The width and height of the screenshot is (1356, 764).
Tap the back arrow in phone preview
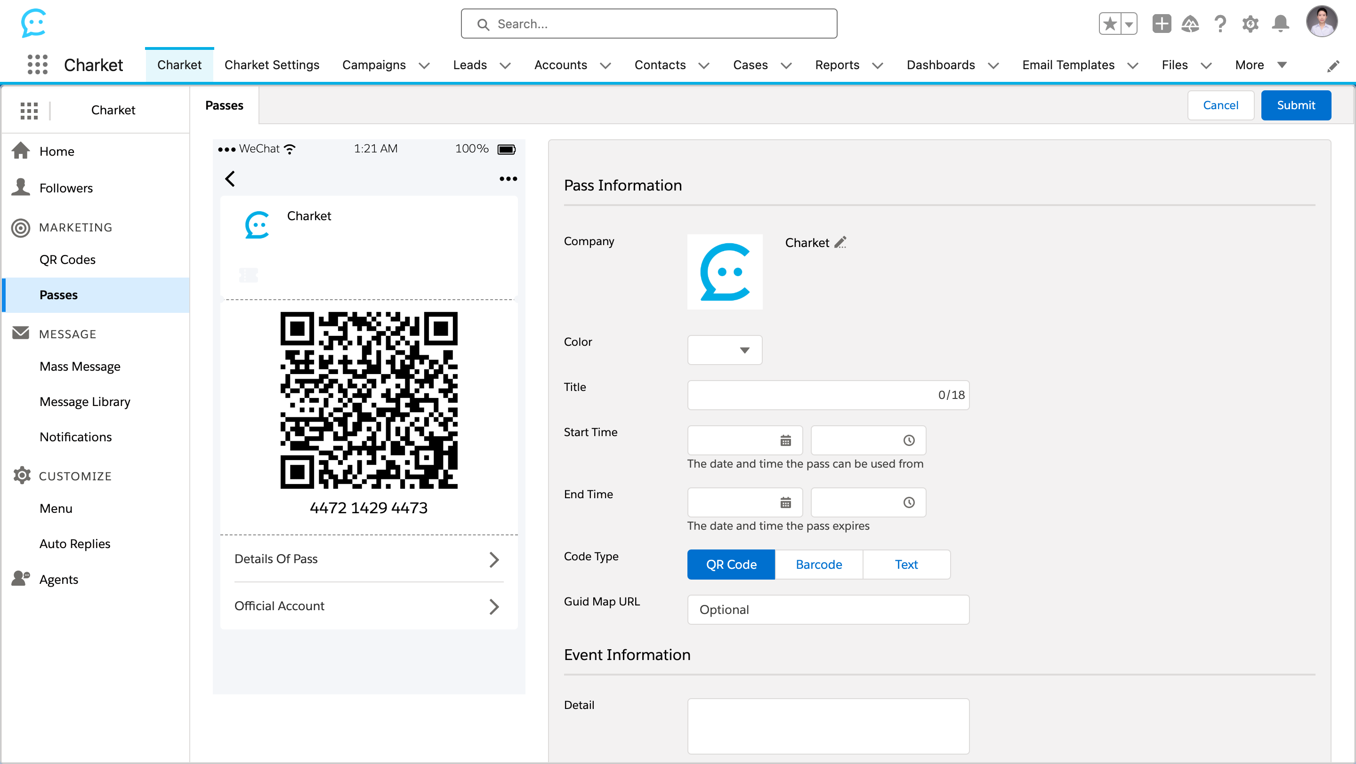tap(230, 179)
